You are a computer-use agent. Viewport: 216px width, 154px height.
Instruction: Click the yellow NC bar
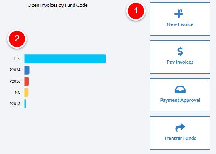(x=26, y=92)
